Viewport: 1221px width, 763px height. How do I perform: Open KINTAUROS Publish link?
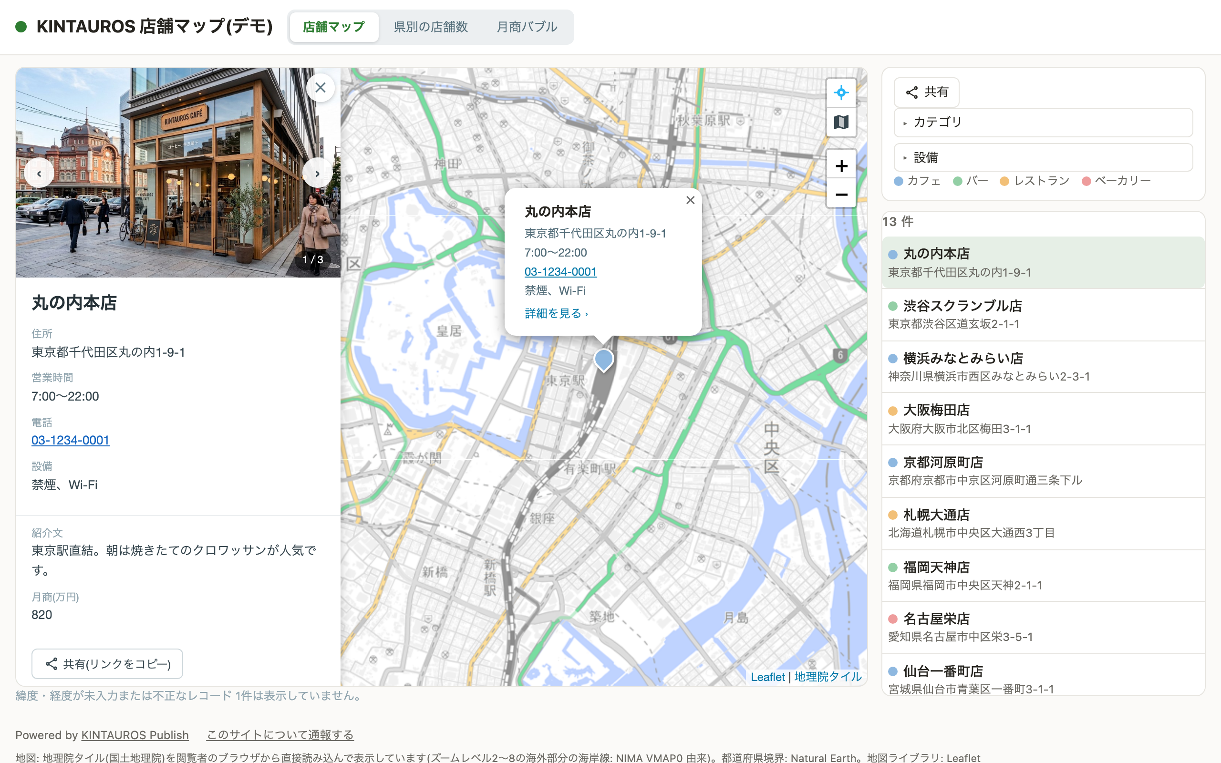point(135,735)
